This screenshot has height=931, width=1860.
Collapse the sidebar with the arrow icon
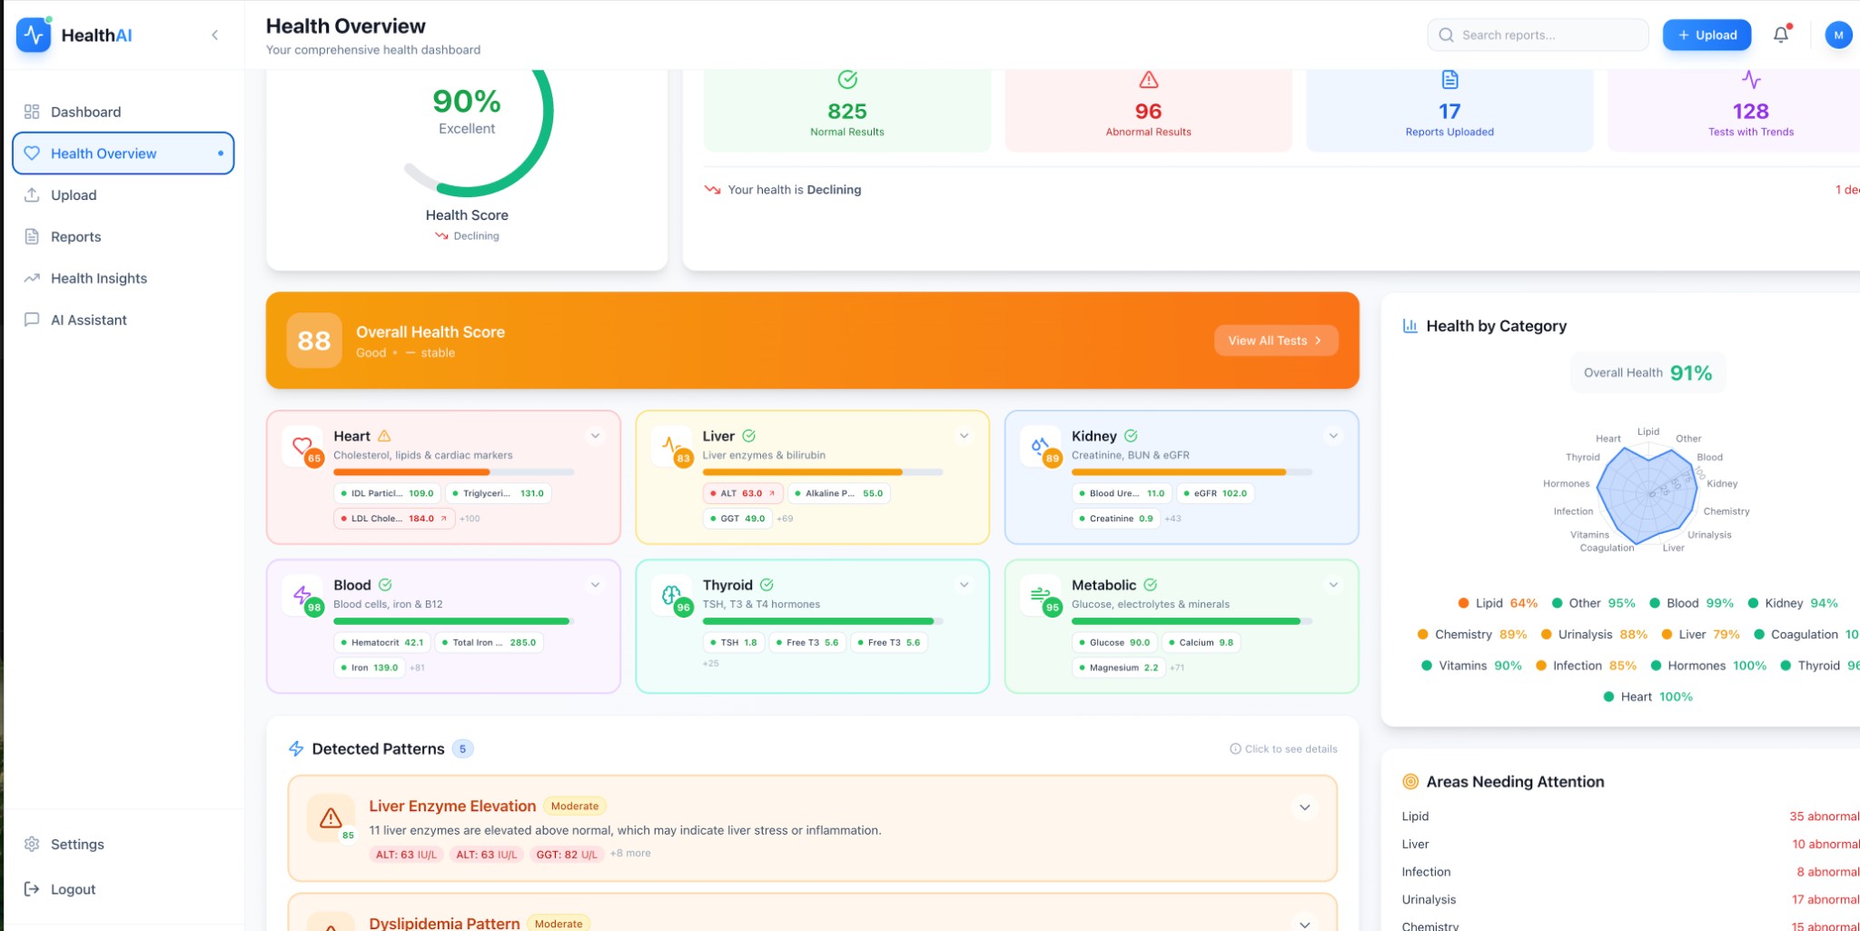click(x=214, y=35)
